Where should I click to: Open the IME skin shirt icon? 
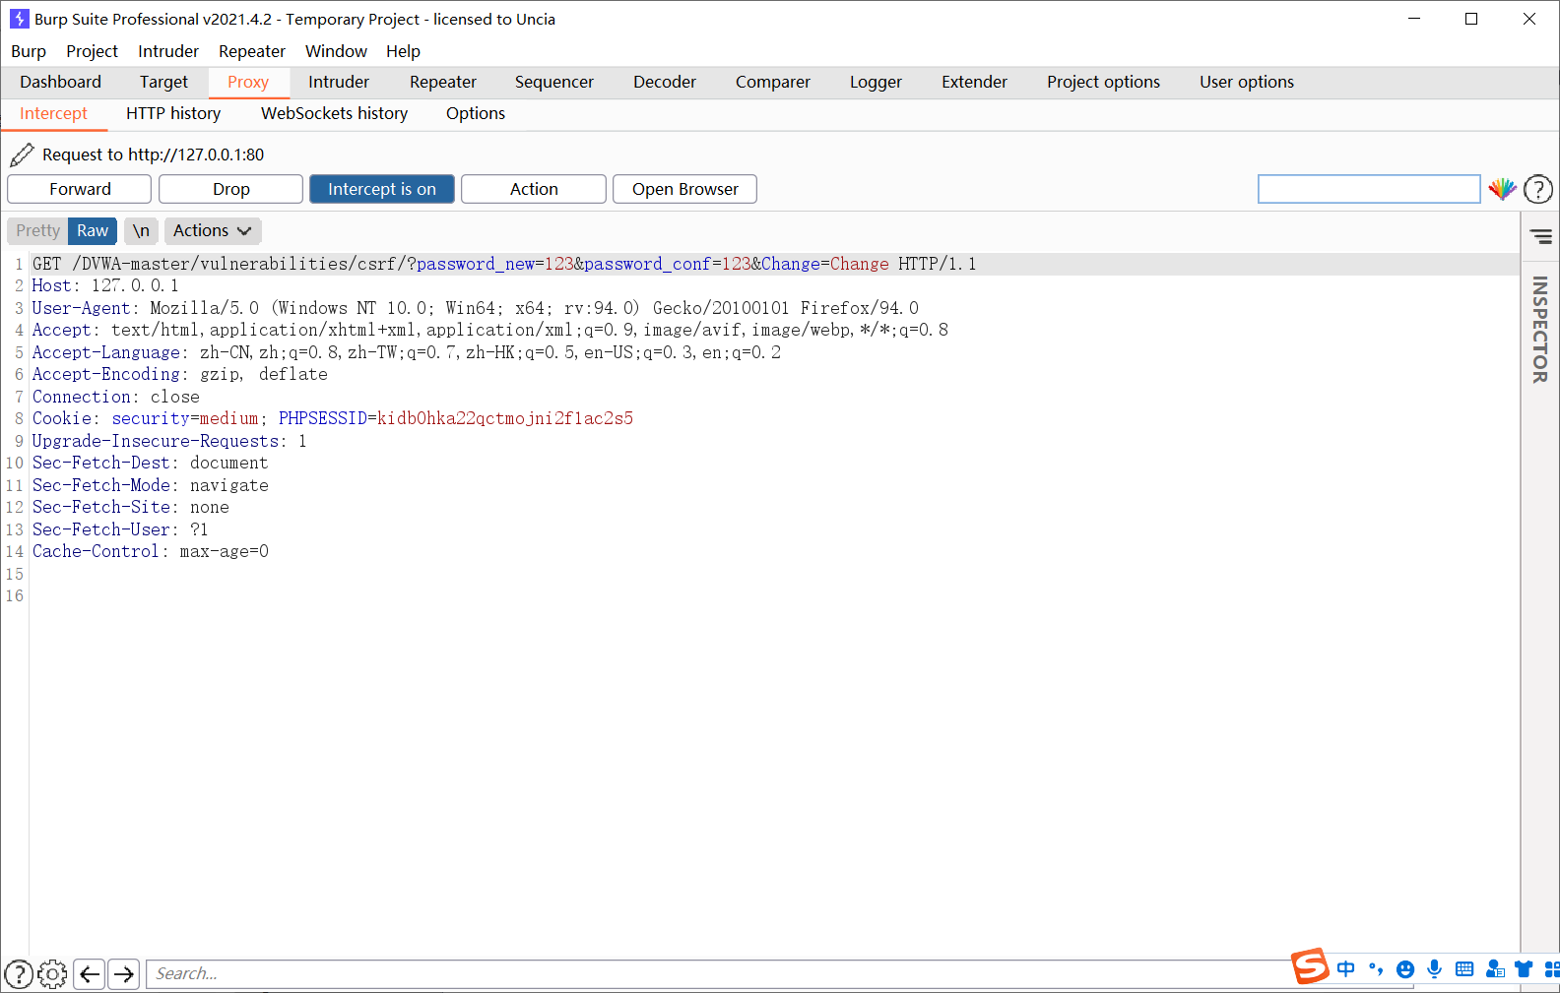pyautogui.click(x=1524, y=969)
